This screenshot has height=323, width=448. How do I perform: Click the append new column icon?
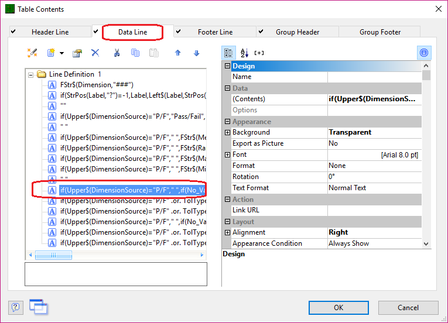coord(51,53)
